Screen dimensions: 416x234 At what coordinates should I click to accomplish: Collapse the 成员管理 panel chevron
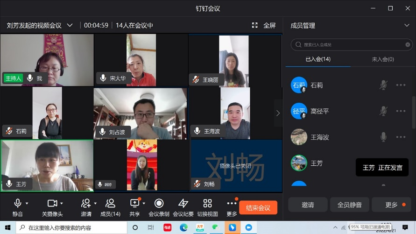pyautogui.click(x=407, y=25)
